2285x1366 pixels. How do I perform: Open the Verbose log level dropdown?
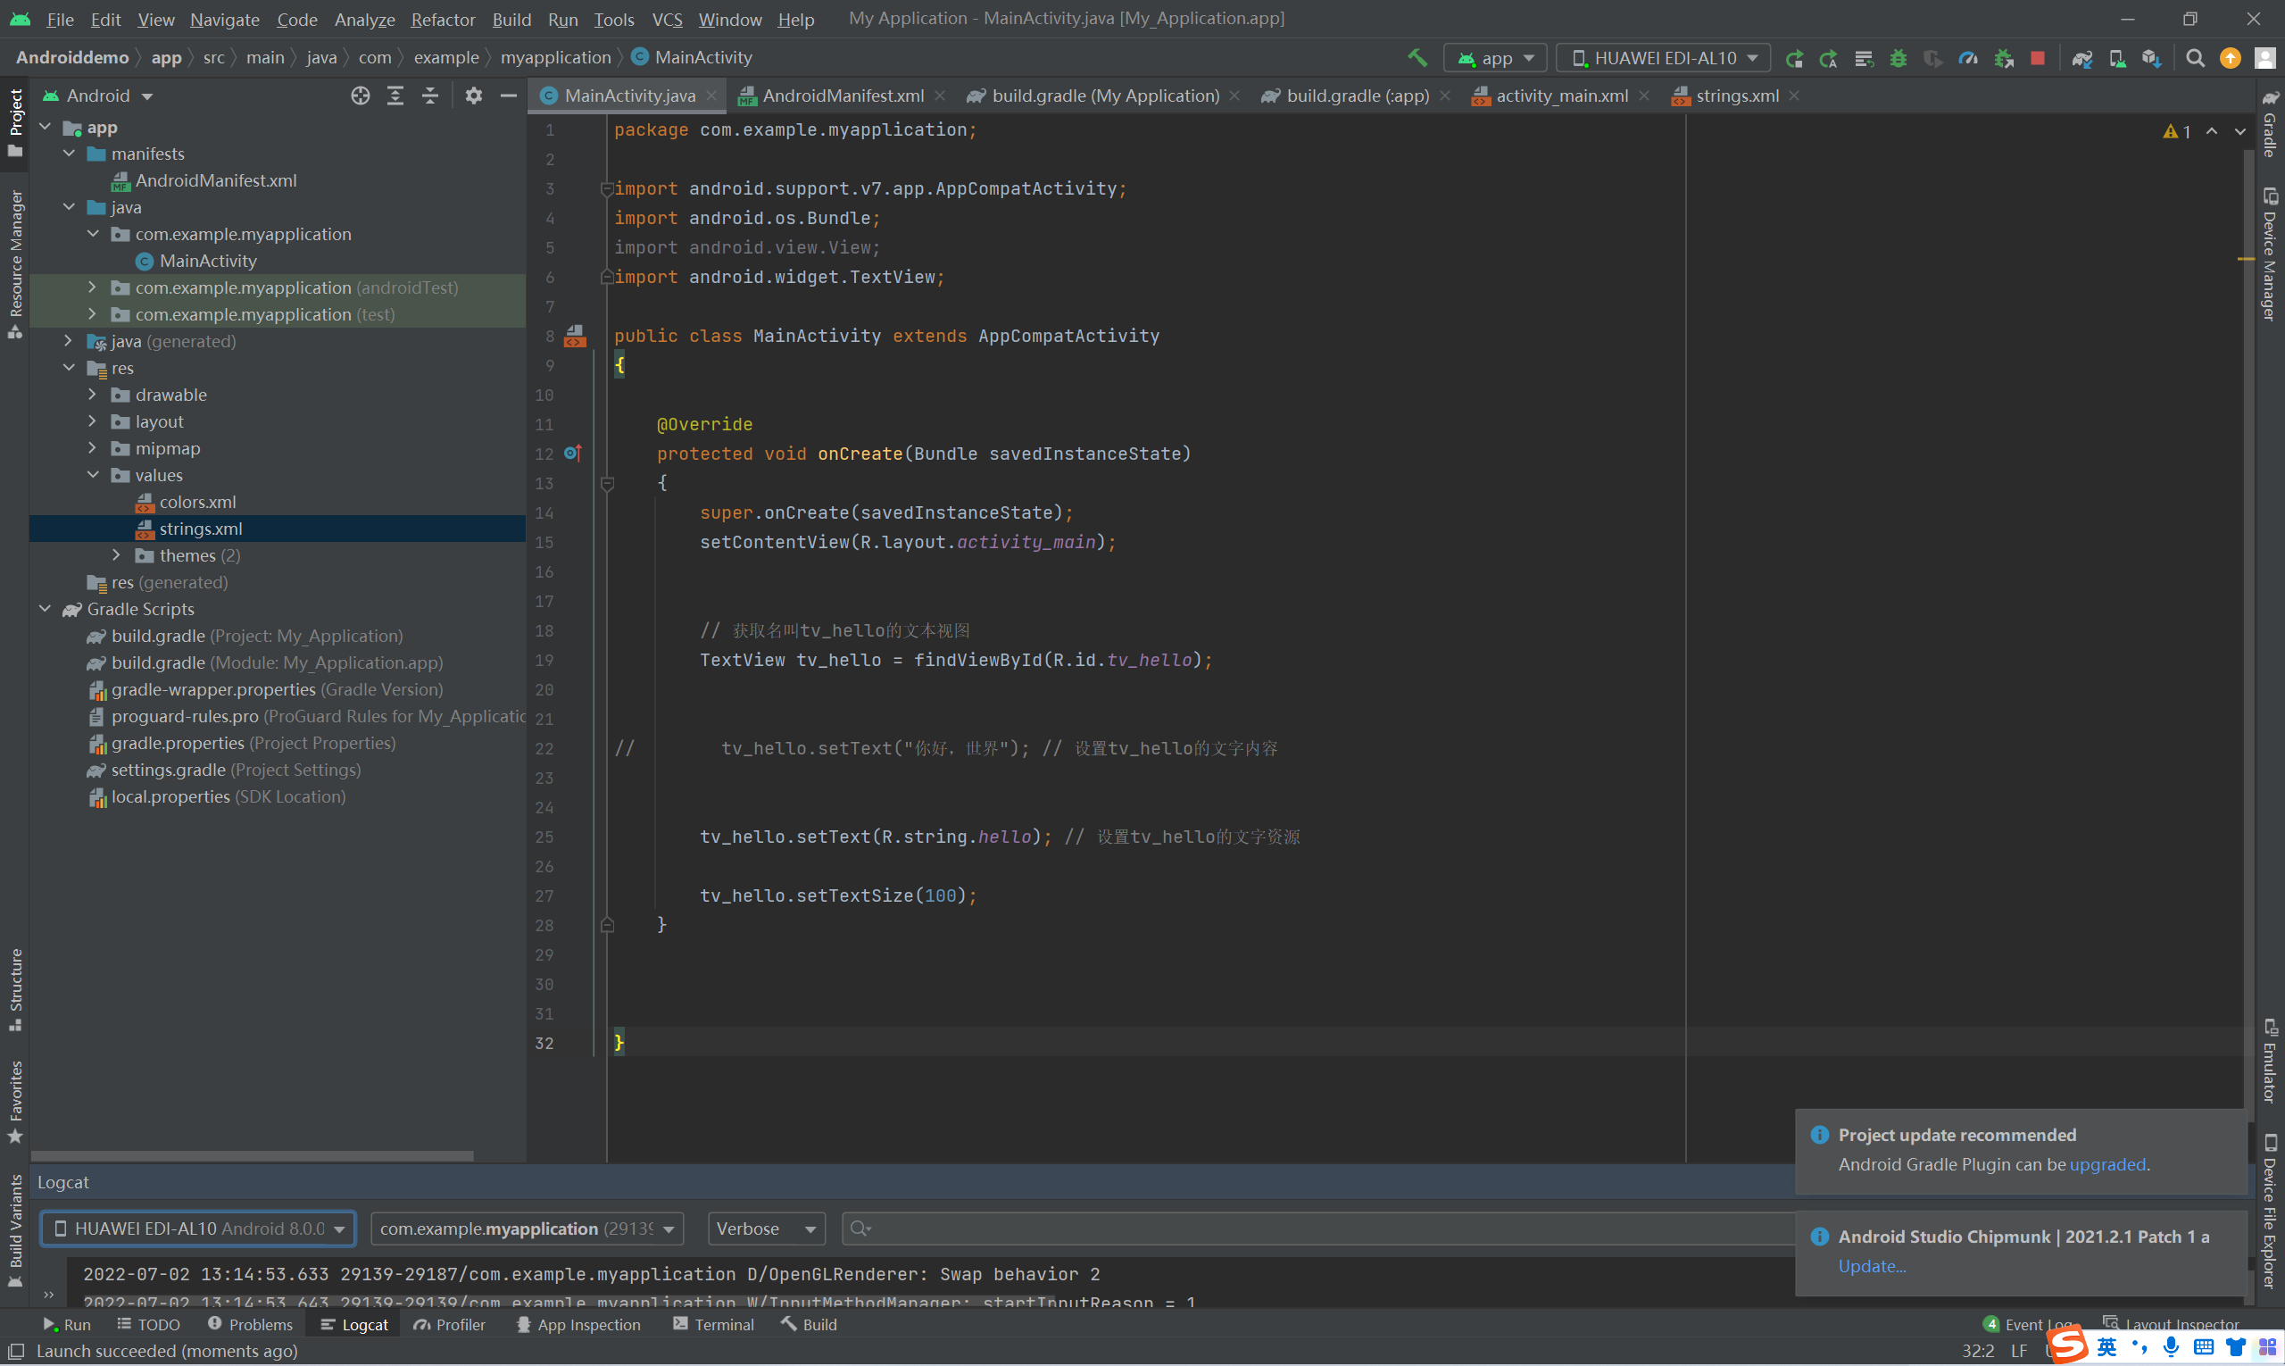[766, 1228]
